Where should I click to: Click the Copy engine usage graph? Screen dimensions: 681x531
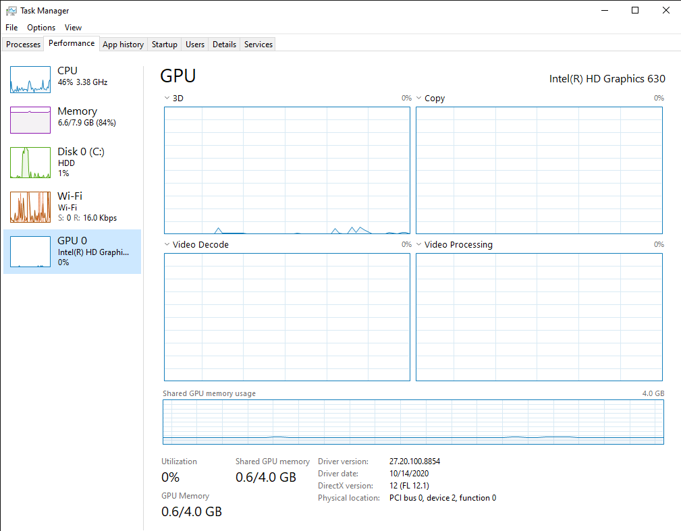coord(539,170)
